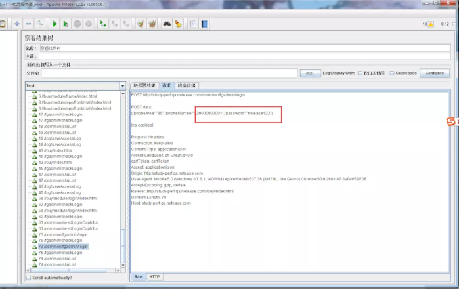Open Search with the binoculars icon
This screenshot has width=459, height=290.
(x=167, y=24)
